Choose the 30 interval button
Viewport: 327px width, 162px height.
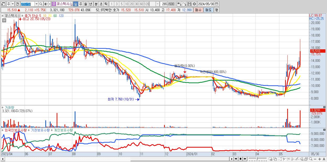(x=137, y=4)
